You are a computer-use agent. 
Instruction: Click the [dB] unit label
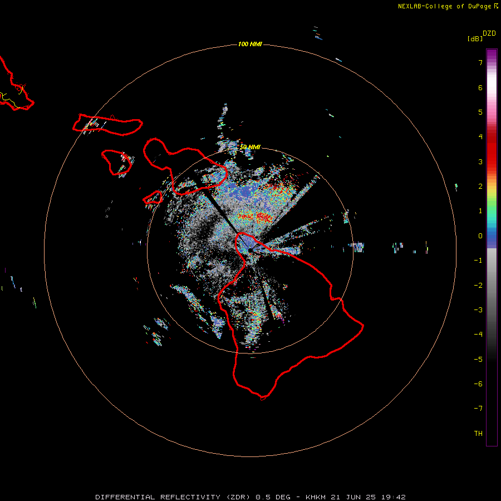(475, 38)
